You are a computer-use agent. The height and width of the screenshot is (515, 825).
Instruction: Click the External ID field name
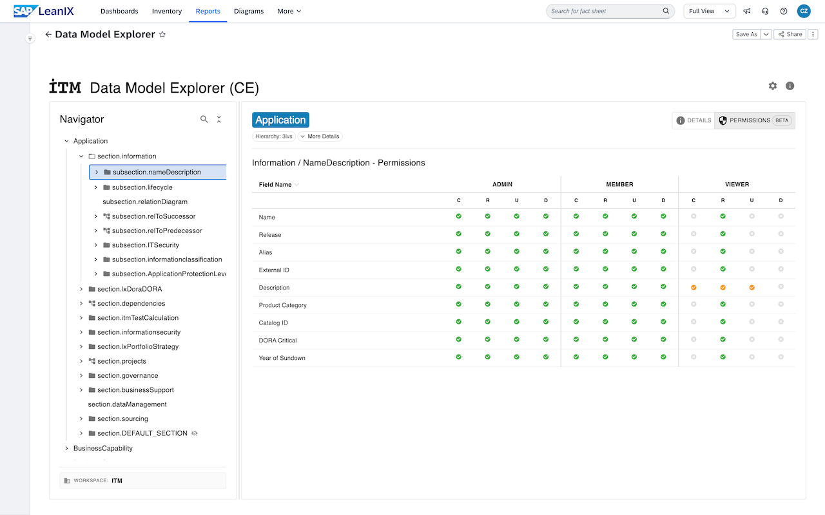coord(274,270)
